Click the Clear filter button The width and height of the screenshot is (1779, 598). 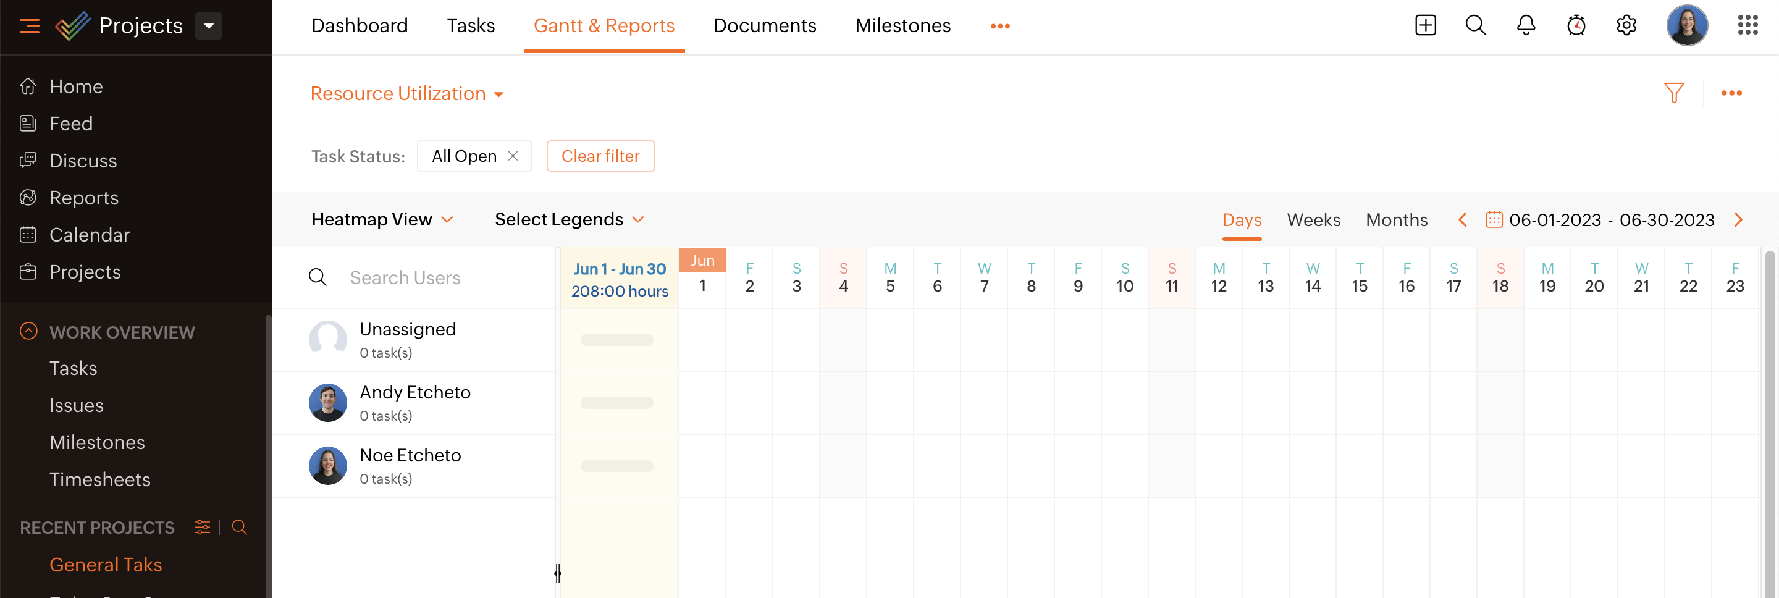pyautogui.click(x=601, y=156)
